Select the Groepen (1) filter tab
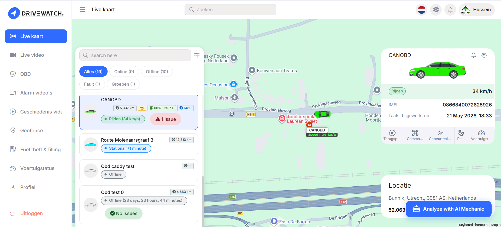This screenshot has width=501, height=227. coord(123,84)
